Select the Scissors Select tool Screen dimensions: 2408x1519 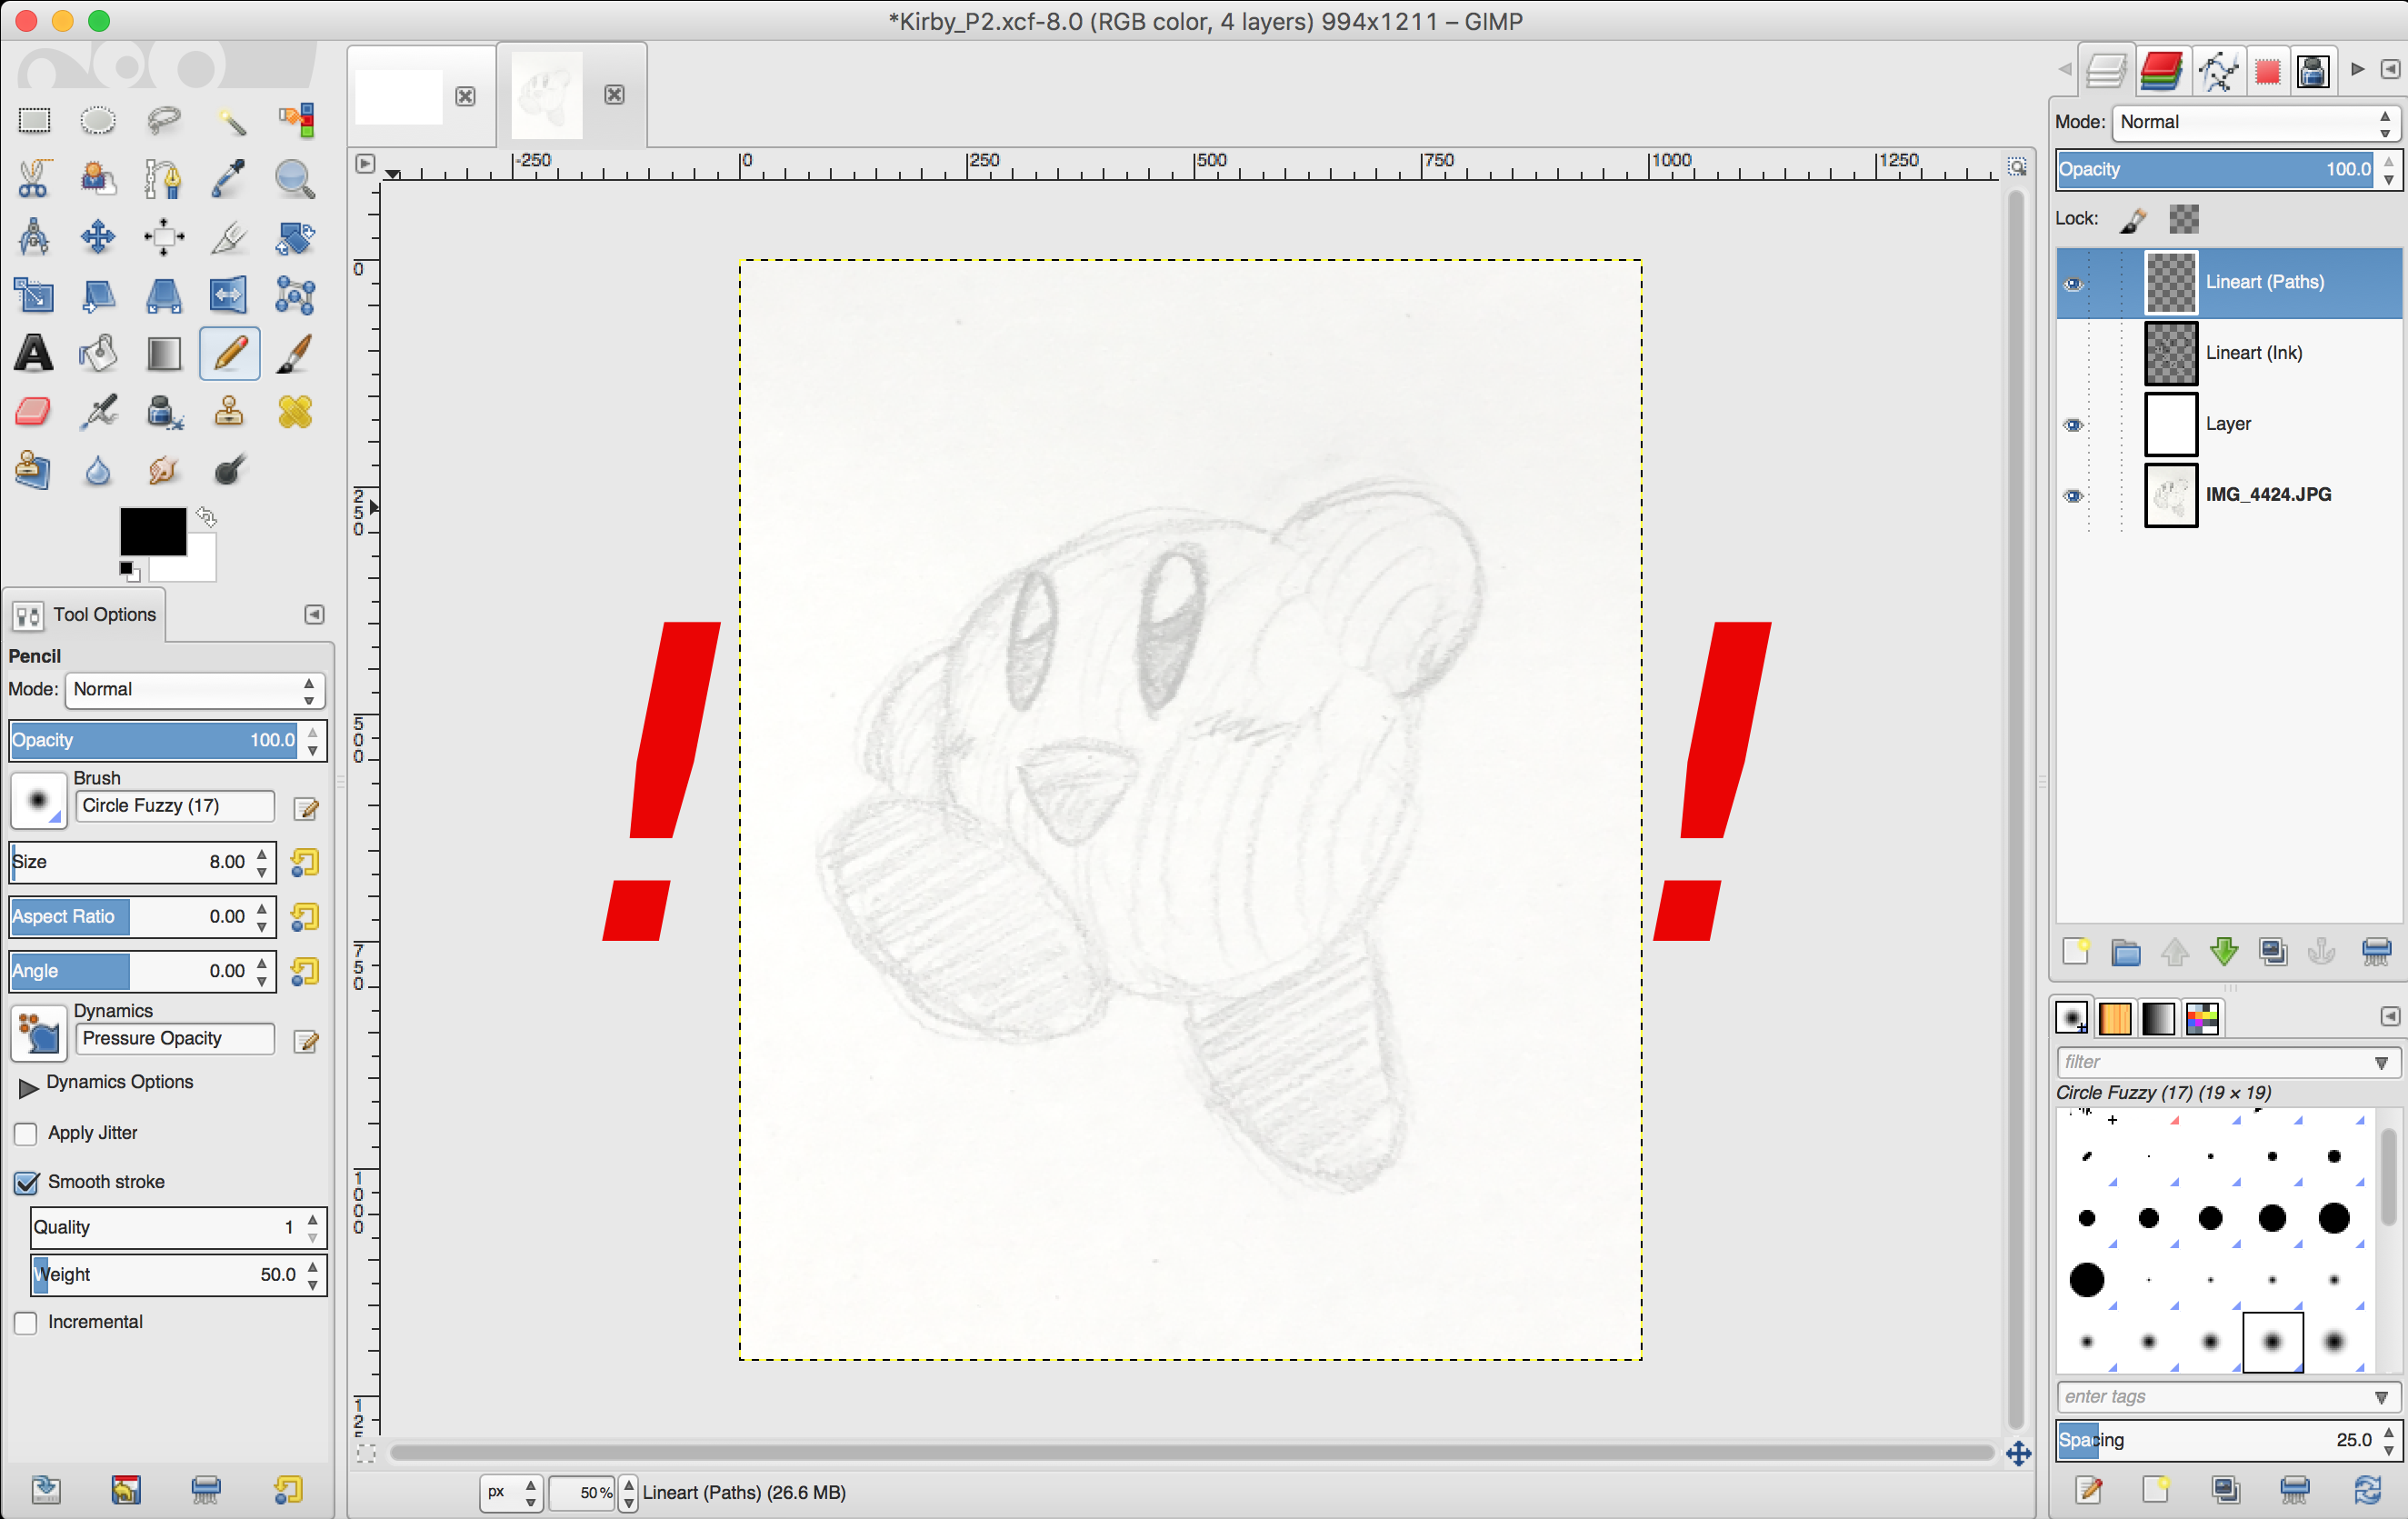click(34, 179)
